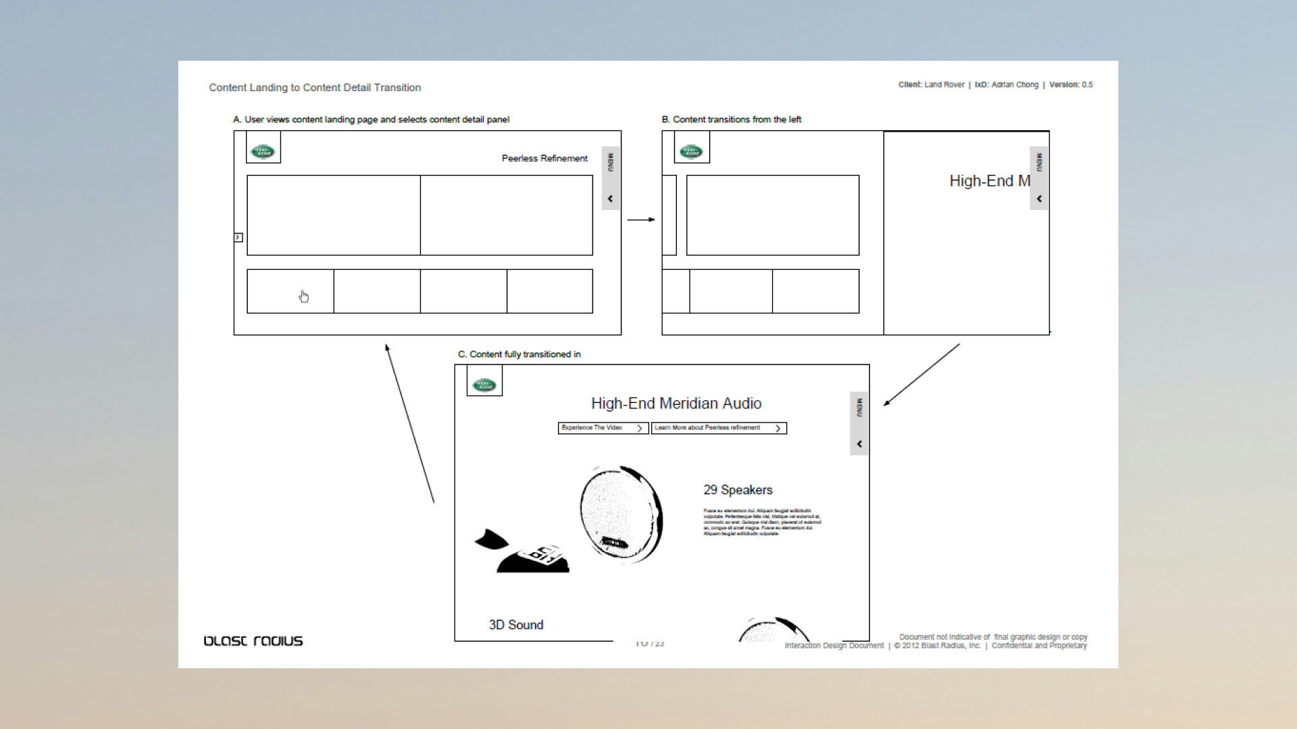The height and width of the screenshot is (729, 1297).
Task: Click the Peerless Refinement title in panel A
Action: (544, 158)
